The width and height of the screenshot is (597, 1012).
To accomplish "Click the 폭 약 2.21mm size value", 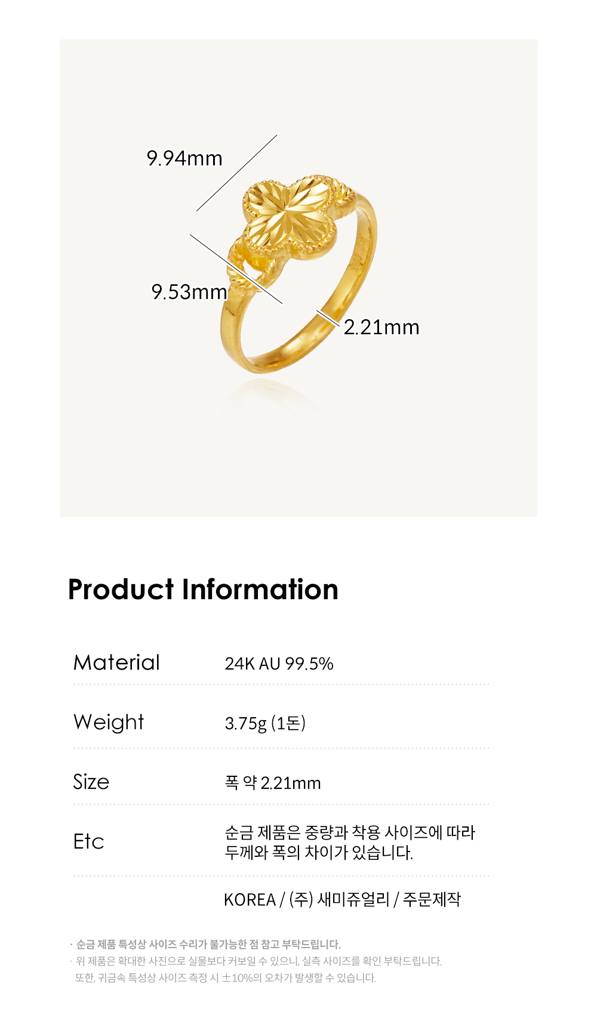I will tap(273, 783).
